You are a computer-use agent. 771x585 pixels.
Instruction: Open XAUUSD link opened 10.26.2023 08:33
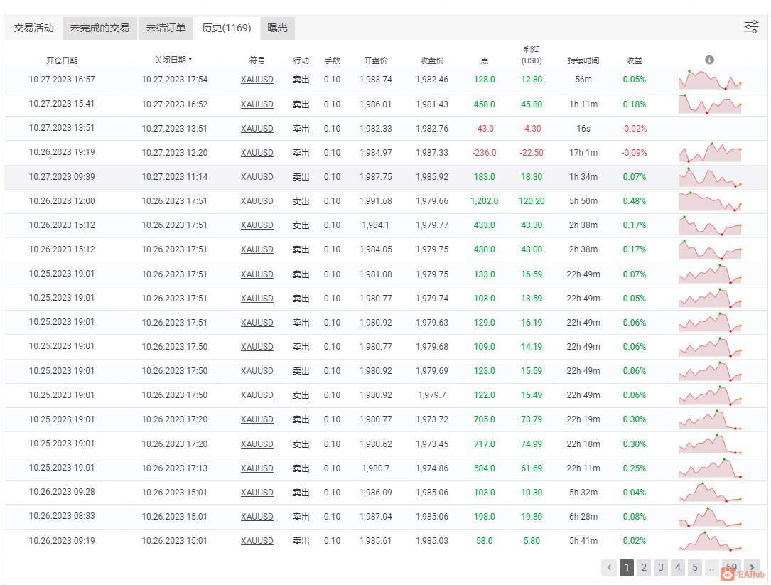257,517
